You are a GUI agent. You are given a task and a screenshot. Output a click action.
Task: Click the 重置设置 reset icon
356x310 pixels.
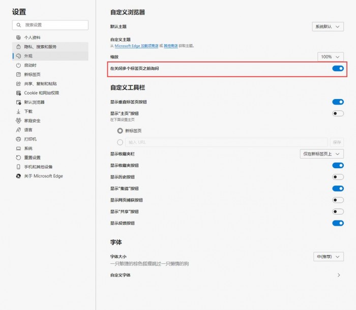pyautogui.click(x=18, y=158)
